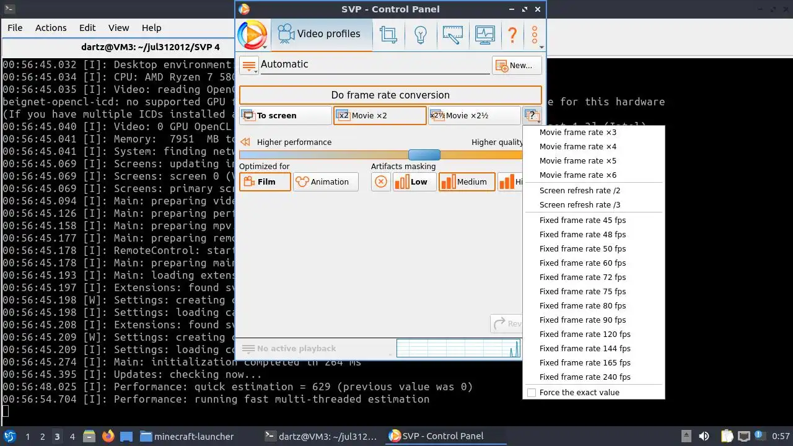Choose Movie frame rate ×5
Image resolution: width=793 pixels, height=446 pixels.
594,161
